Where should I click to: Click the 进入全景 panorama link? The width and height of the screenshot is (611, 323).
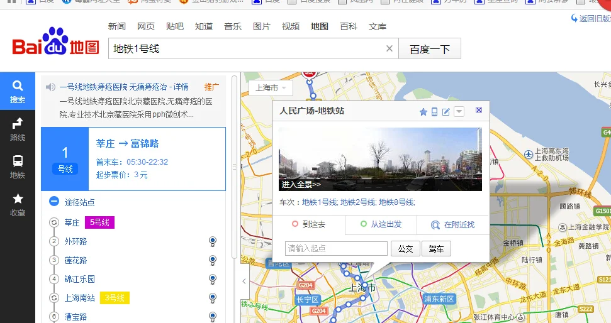pyautogui.click(x=301, y=185)
